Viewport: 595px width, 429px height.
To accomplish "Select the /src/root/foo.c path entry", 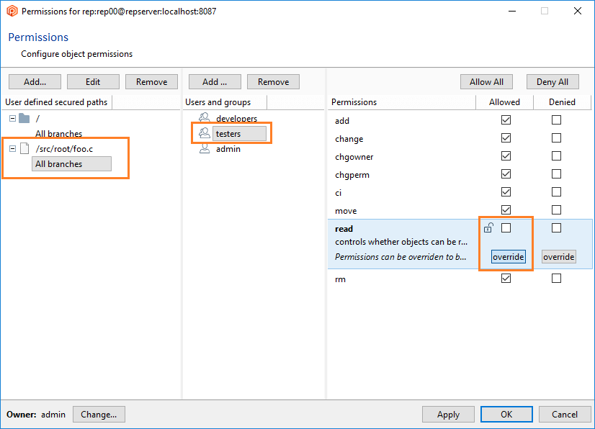I will (x=64, y=149).
